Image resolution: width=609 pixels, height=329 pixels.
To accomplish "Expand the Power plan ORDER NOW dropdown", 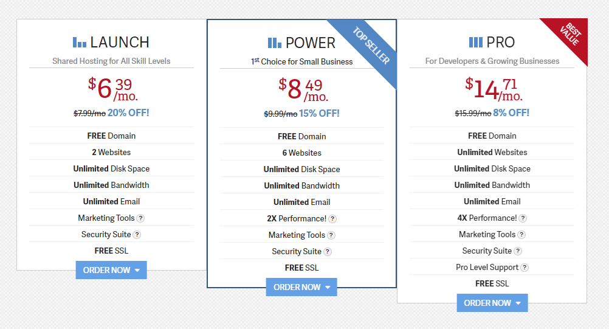I will point(301,287).
